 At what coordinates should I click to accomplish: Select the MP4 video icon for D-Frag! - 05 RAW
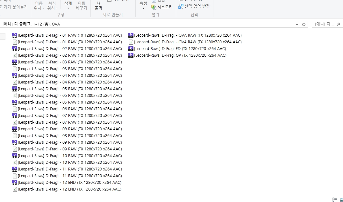click(15, 89)
